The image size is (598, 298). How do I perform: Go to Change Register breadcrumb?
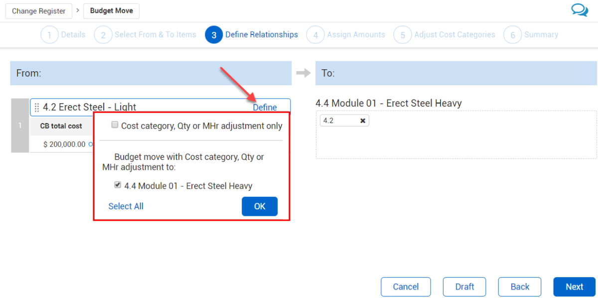click(x=39, y=11)
